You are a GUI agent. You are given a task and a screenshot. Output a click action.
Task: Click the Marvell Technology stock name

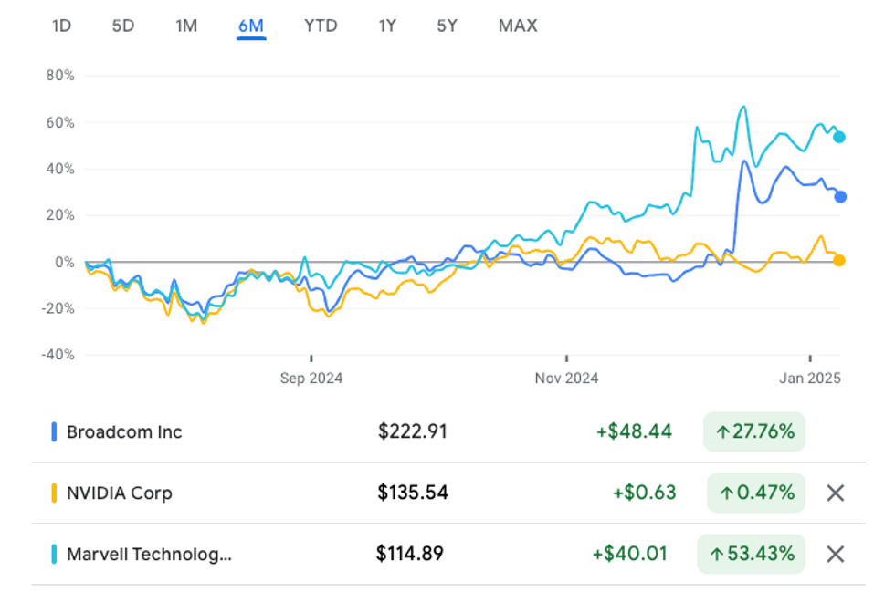(149, 554)
